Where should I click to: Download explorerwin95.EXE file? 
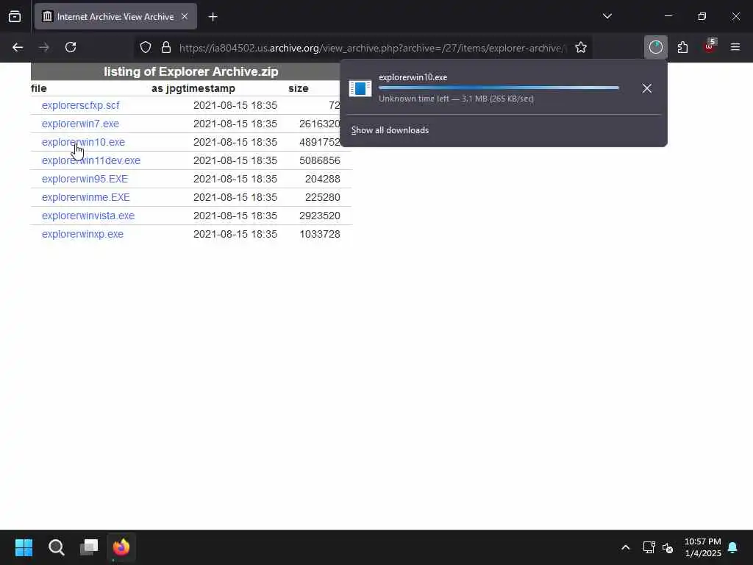[x=85, y=179]
